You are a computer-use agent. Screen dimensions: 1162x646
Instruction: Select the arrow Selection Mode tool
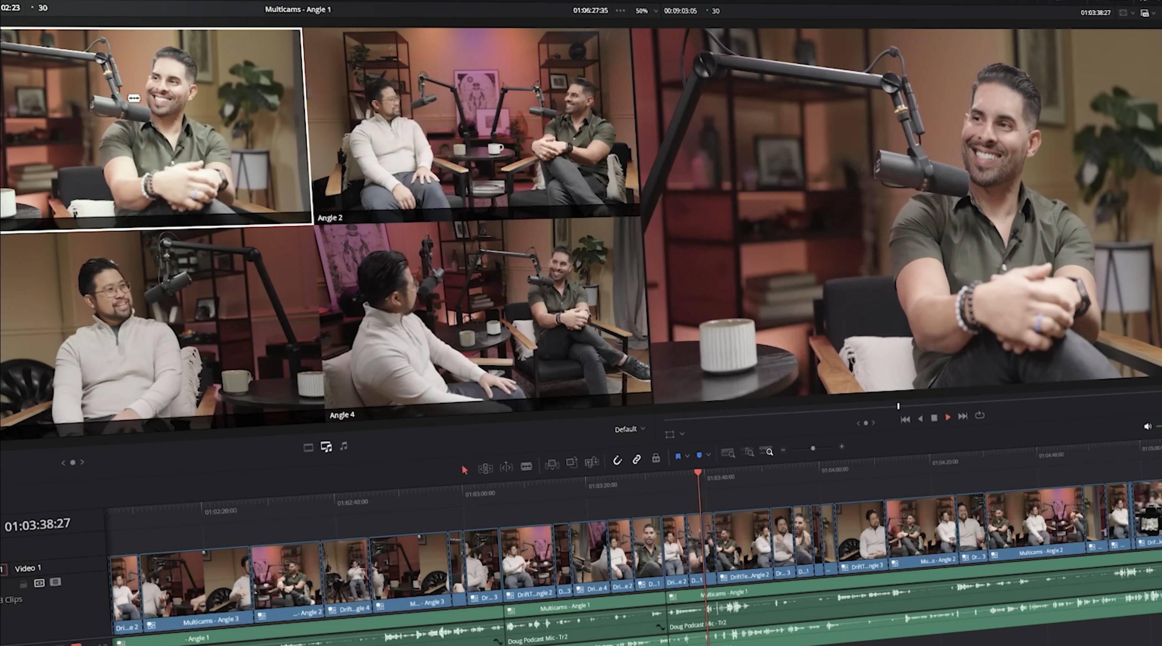coord(465,470)
